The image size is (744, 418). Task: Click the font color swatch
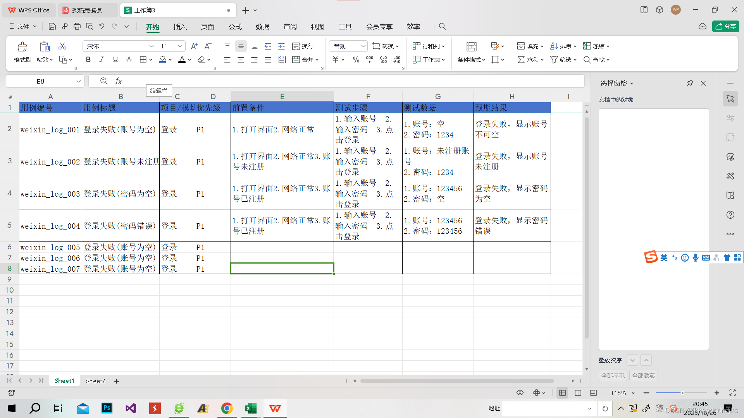click(x=182, y=60)
